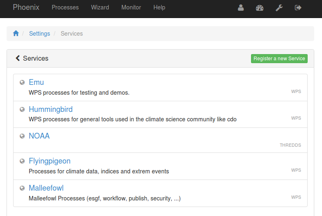The width and height of the screenshot is (322, 216).
Task: Open the Help menu
Action: (x=159, y=7)
